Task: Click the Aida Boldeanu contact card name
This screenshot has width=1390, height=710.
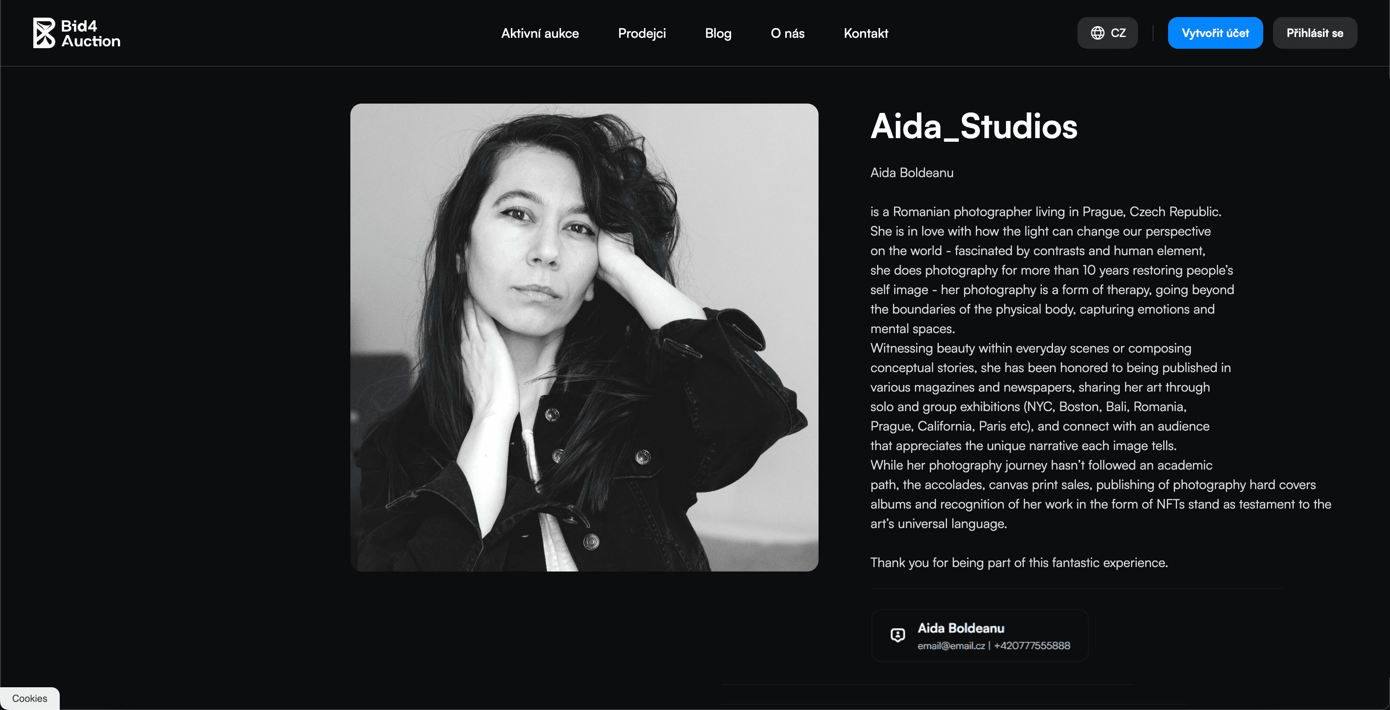Action: pos(960,628)
